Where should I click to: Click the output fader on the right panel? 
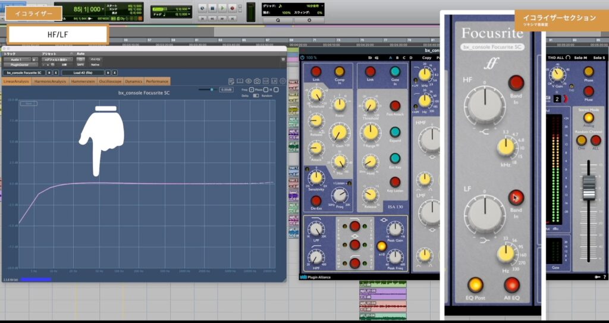589,188
